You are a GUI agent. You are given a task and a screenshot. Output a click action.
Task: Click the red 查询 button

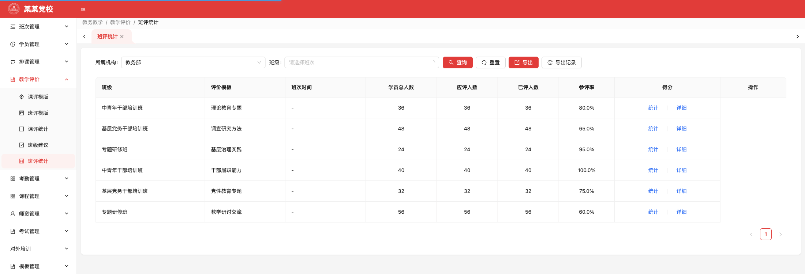[x=458, y=62]
